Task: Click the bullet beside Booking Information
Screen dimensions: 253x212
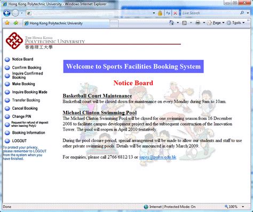Action: tap(7, 133)
